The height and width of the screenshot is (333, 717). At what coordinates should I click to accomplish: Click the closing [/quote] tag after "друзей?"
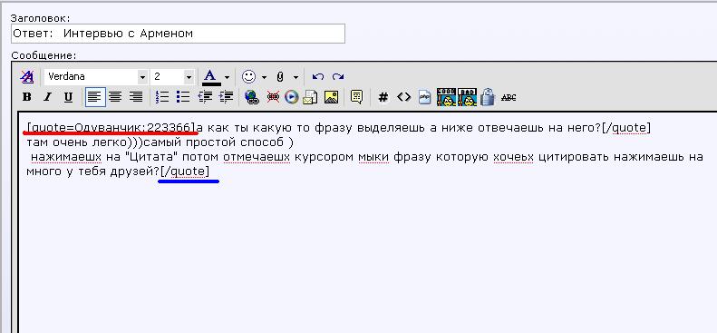[185, 171]
